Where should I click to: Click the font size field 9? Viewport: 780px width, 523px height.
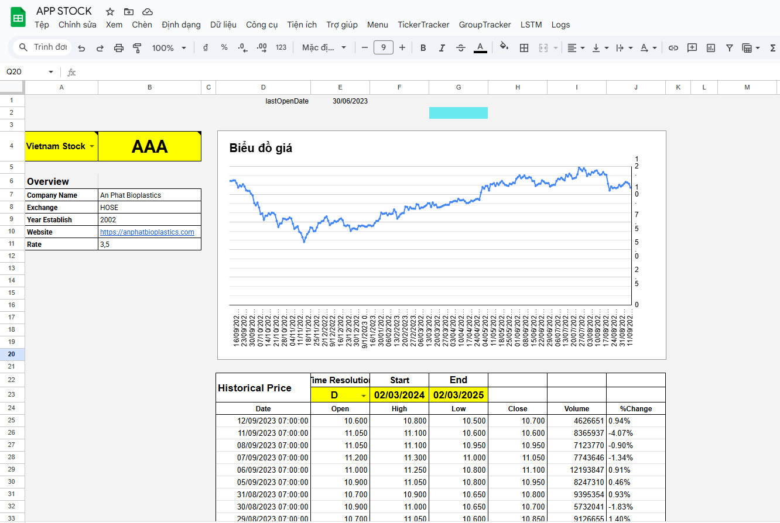(x=384, y=47)
